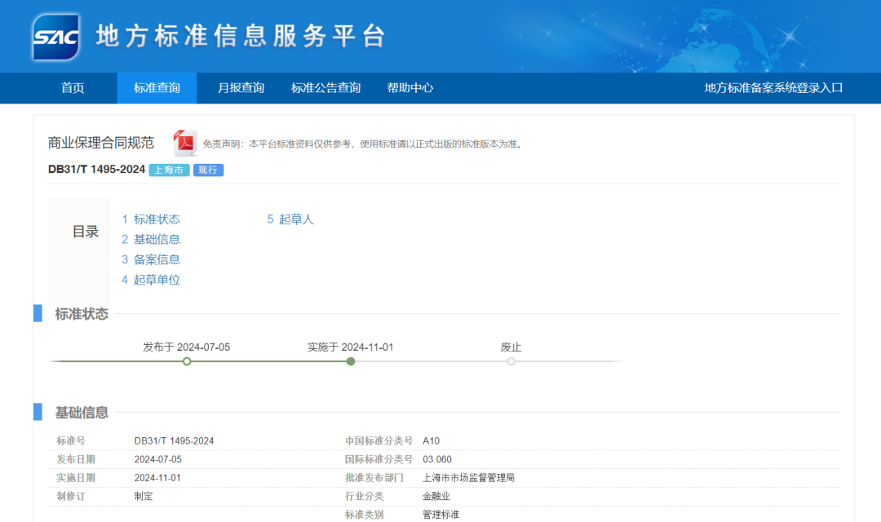Click the title 商业保理合同规范
This screenshot has height=522, width=881.
point(100,143)
